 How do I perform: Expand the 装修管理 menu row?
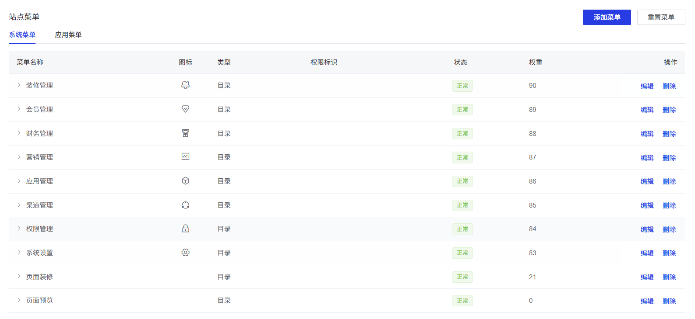click(19, 85)
